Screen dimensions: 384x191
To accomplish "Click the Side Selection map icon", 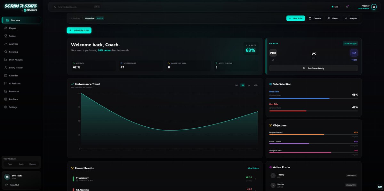I will (x=271, y=84).
